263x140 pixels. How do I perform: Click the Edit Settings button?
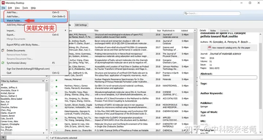click(x=81, y=25)
